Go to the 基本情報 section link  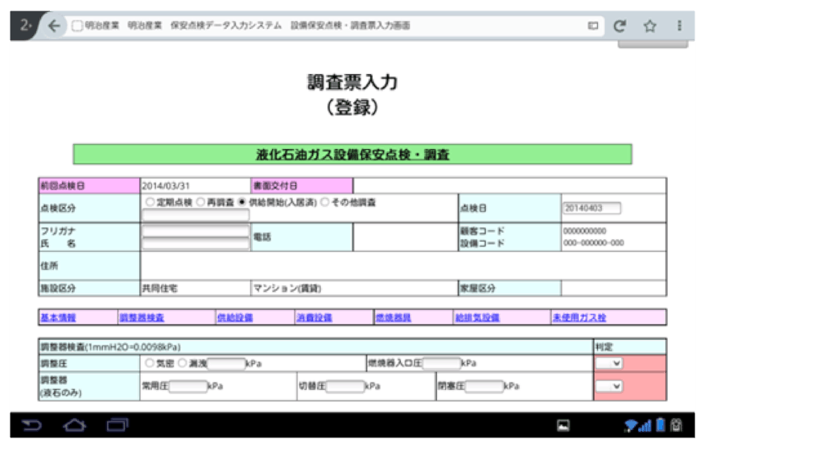(x=58, y=317)
